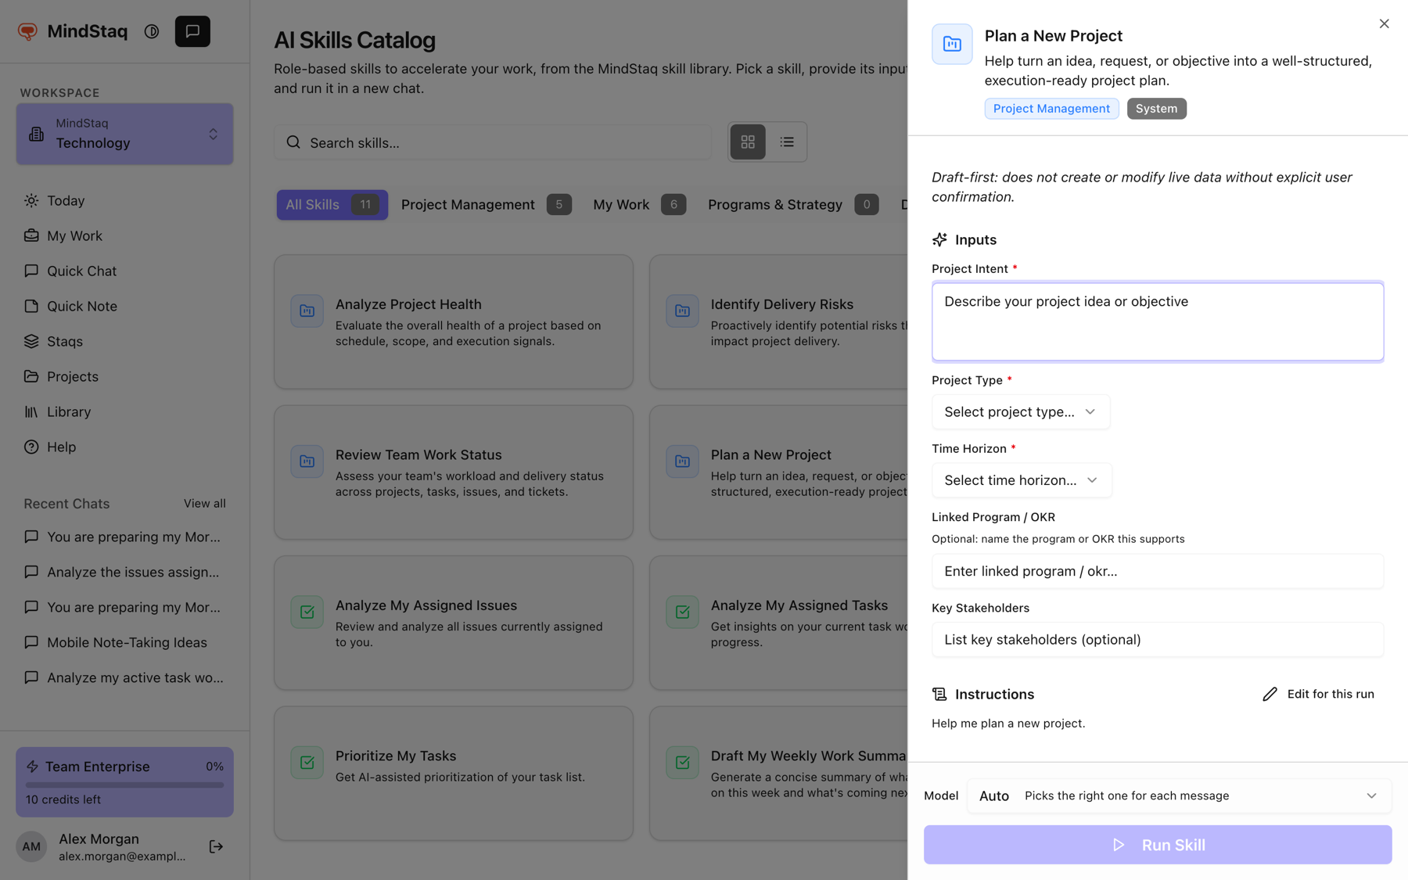Log out using the sign-out icon
Screen dimensions: 1408x880
pyautogui.click(x=217, y=846)
